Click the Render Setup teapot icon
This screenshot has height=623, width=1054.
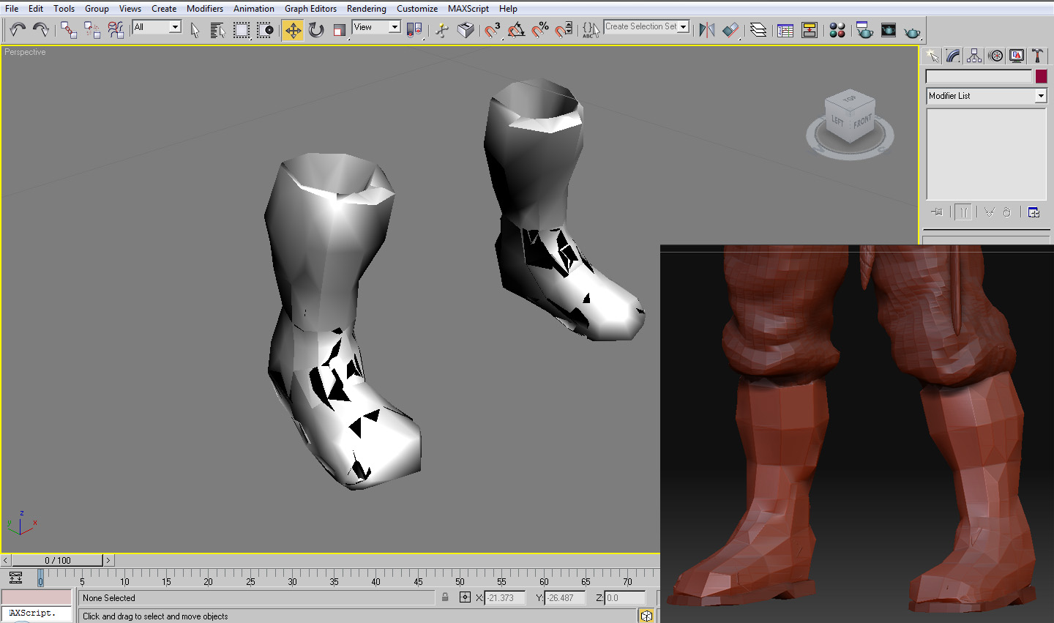(864, 30)
